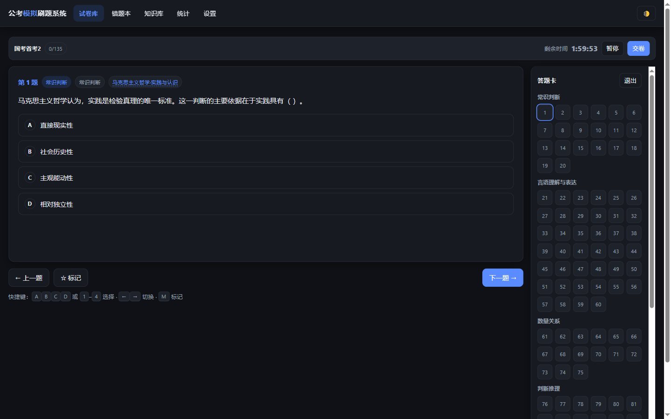This screenshot has height=419, width=671.
Task: Jump to question 53 on answer card
Action: [581, 287]
